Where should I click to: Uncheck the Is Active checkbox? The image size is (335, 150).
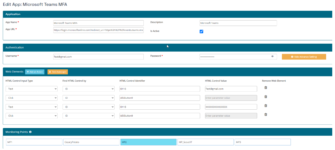[201, 31]
